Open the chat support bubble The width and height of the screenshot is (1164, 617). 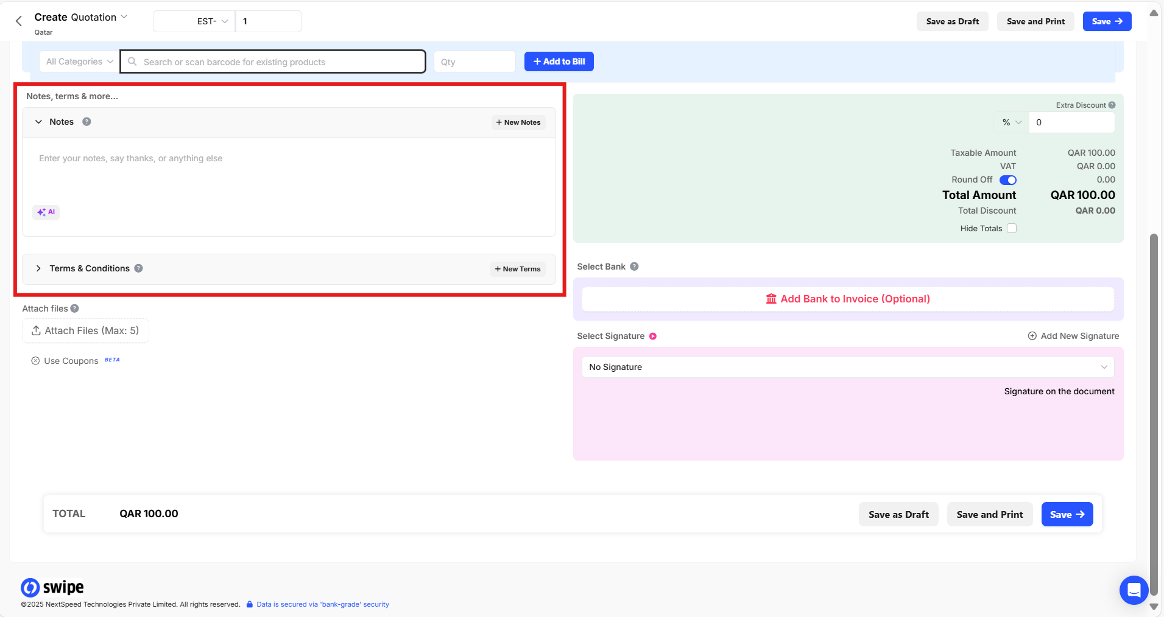[1134, 590]
